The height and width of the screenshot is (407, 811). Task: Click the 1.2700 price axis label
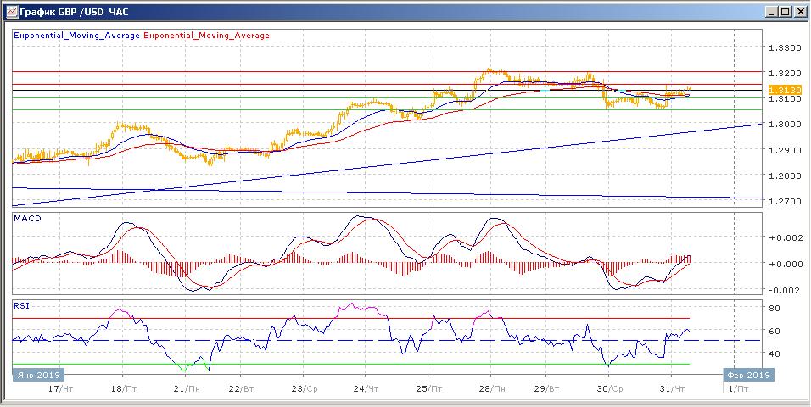(x=783, y=202)
